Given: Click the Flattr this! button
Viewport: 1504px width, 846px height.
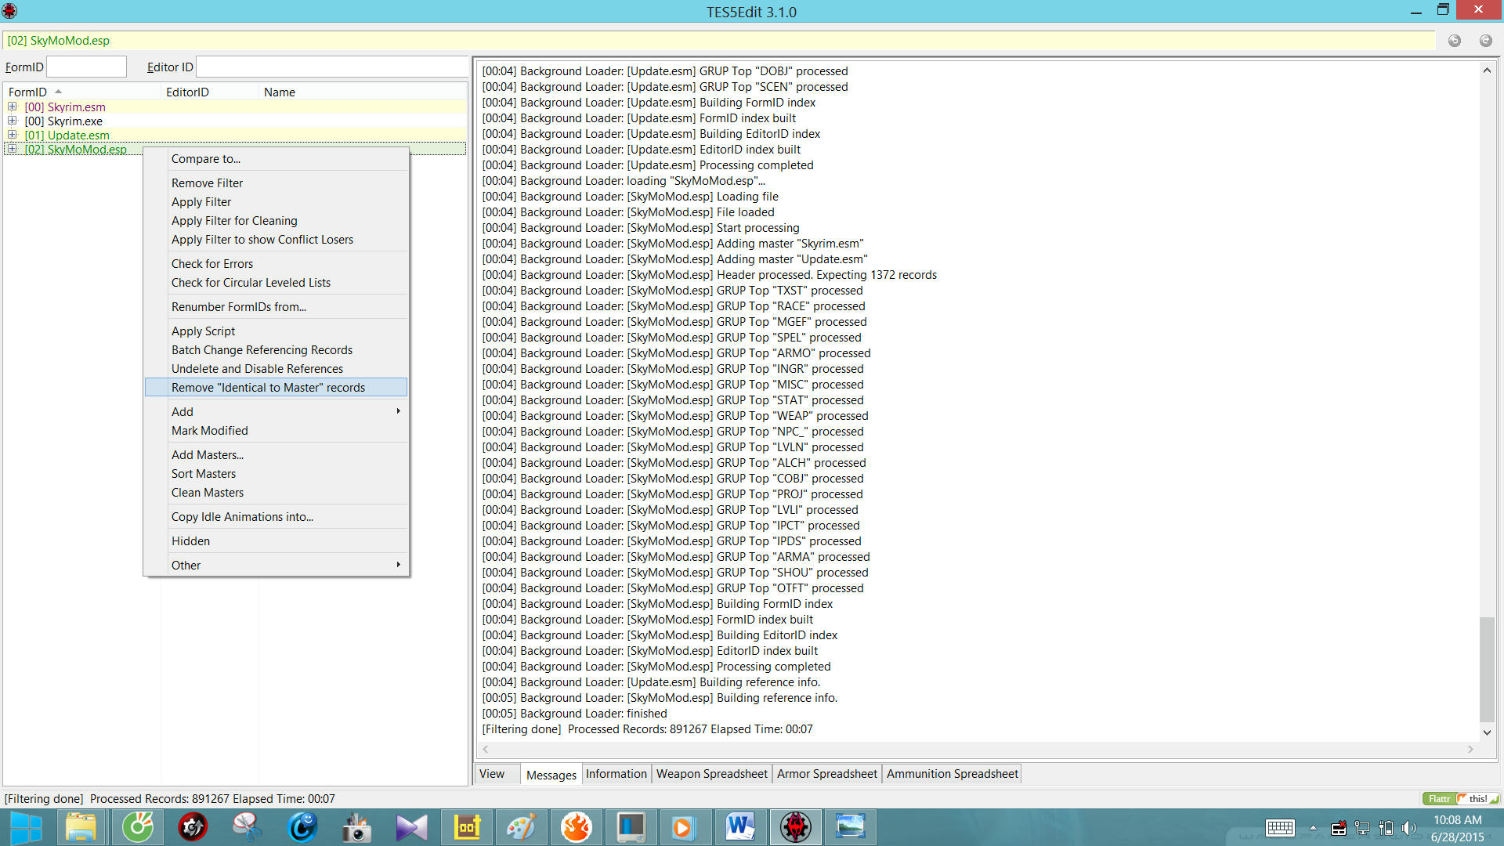Looking at the screenshot, I should 1461,798.
